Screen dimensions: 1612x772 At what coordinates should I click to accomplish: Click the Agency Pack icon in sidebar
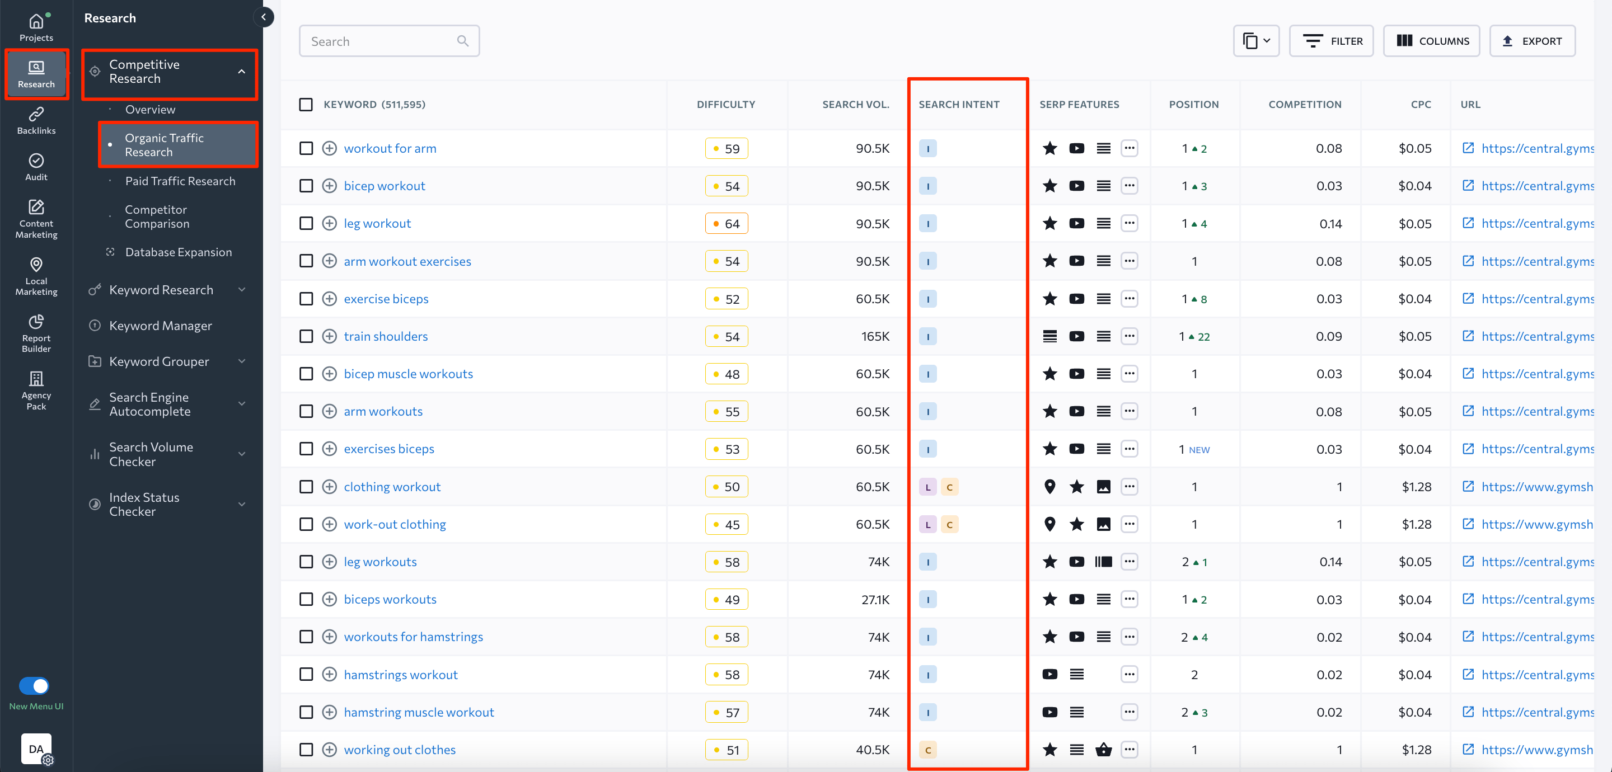click(35, 385)
